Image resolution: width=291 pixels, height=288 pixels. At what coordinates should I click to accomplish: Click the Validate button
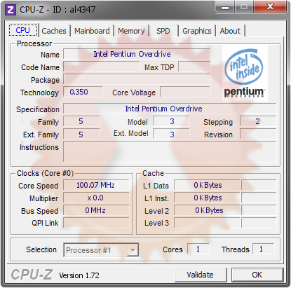coord(201,275)
